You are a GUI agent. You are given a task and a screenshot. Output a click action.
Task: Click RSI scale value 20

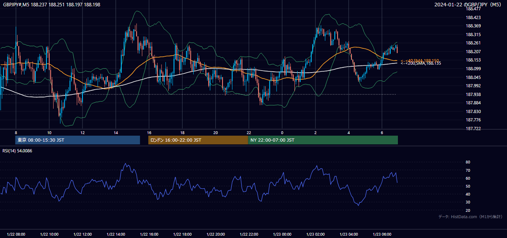(x=468, y=211)
